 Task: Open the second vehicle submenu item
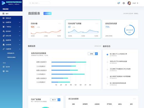coord(11,57)
